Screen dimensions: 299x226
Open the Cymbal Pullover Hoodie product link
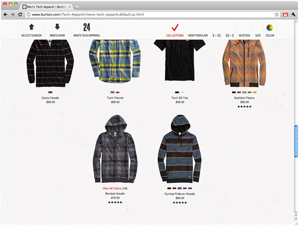click(x=180, y=194)
